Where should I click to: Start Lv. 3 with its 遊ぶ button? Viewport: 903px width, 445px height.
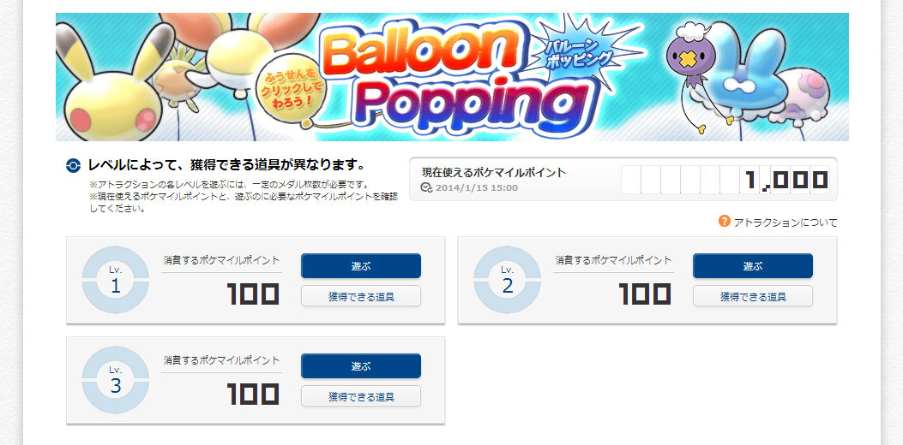coord(360,366)
